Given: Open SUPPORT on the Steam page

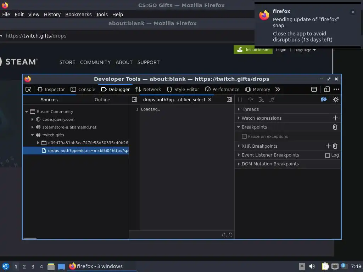Looking at the screenshot, I should (149, 62).
